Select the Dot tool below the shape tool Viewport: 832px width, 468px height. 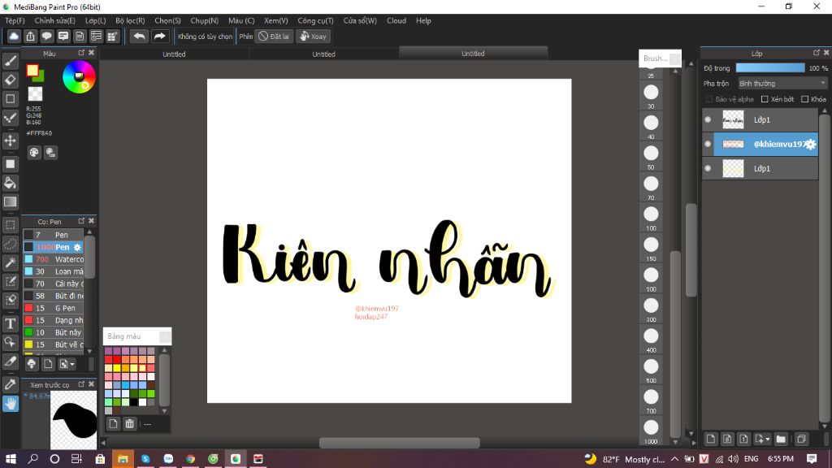click(x=10, y=118)
